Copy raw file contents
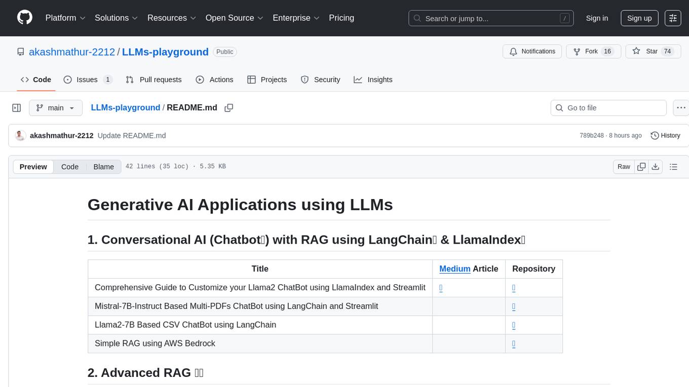Viewport: 689px width, 387px height. (x=642, y=167)
